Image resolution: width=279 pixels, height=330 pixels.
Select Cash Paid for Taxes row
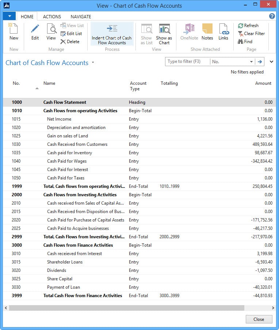[139, 178]
